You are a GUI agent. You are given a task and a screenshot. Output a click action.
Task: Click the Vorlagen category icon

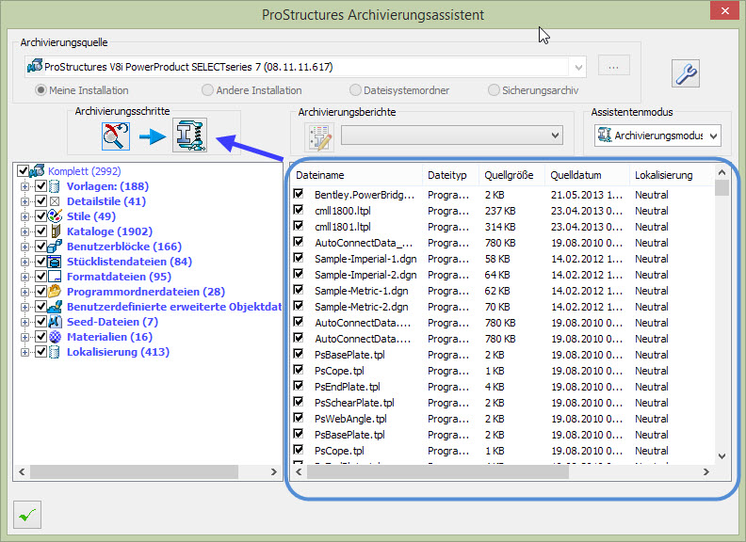(55, 186)
